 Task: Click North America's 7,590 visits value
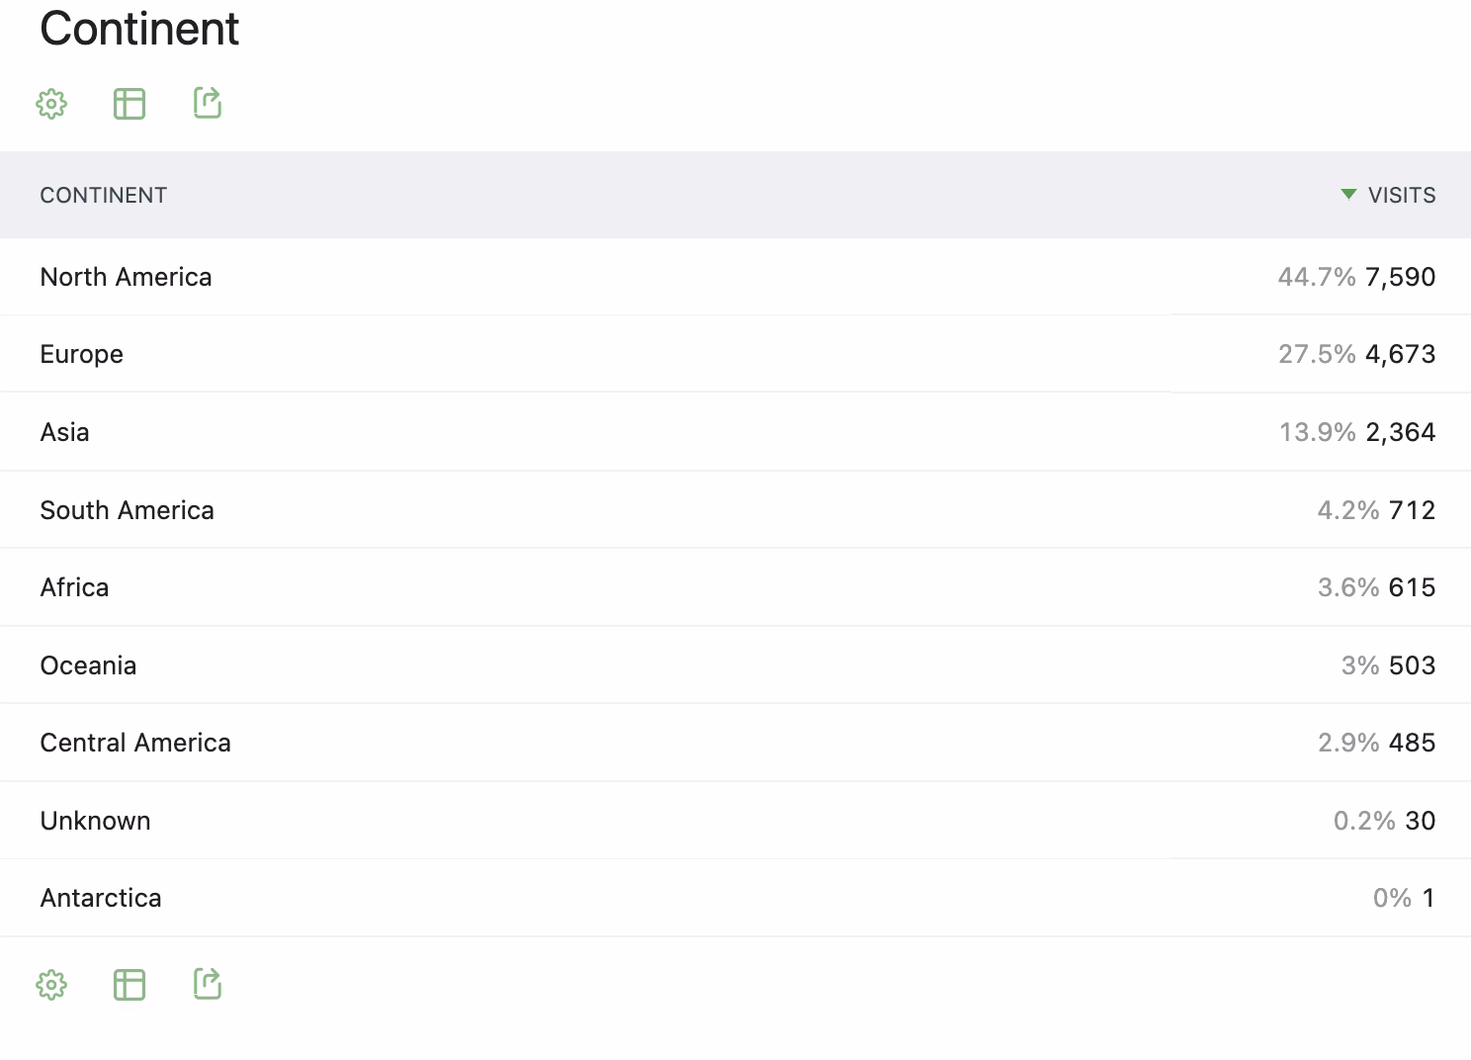(1400, 277)
